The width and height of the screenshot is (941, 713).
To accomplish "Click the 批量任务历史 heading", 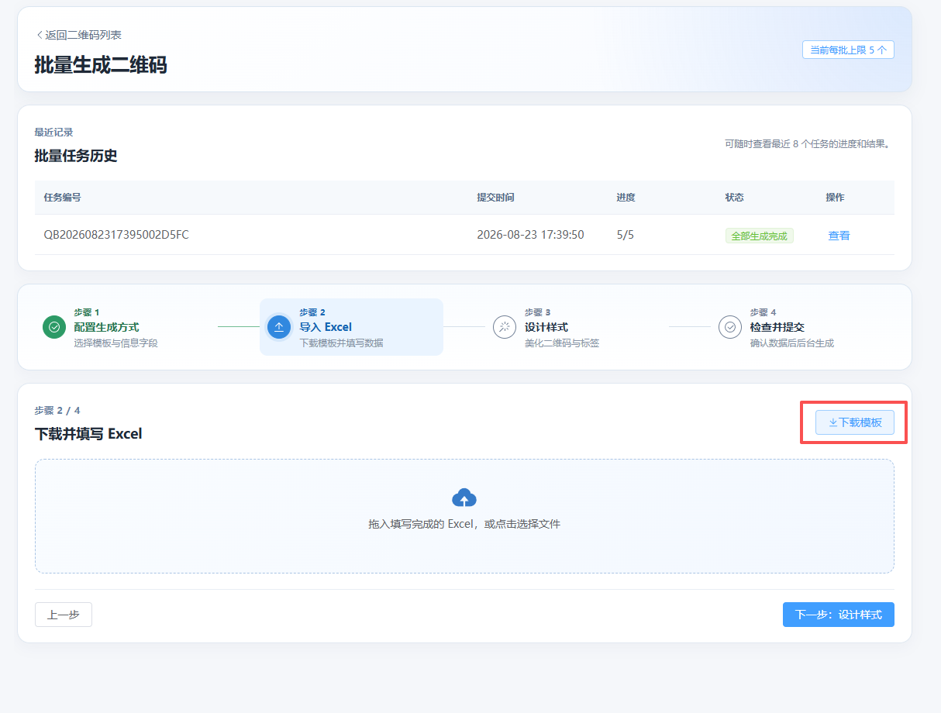I will click(x=76, y=156).
